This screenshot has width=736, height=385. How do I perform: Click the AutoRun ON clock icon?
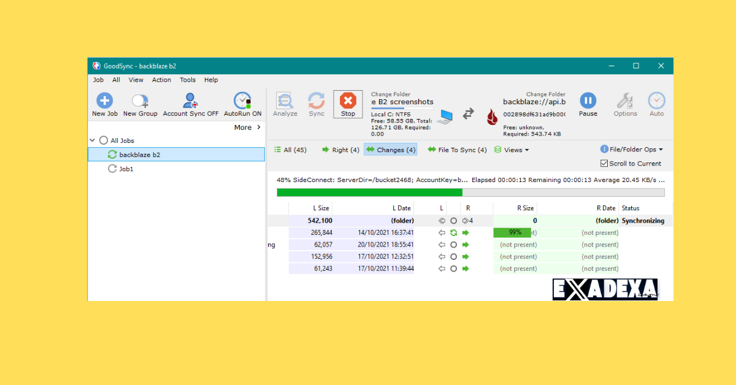242,101
